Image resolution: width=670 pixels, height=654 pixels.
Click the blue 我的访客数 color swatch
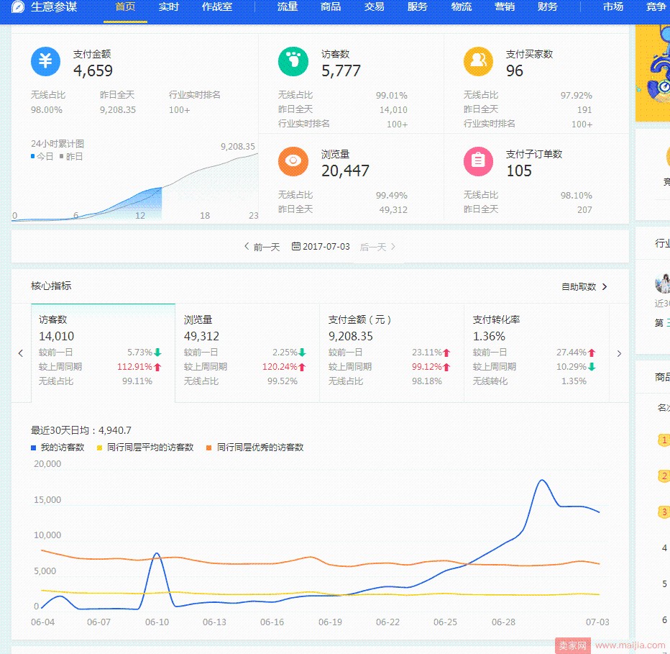click(33, 448)
